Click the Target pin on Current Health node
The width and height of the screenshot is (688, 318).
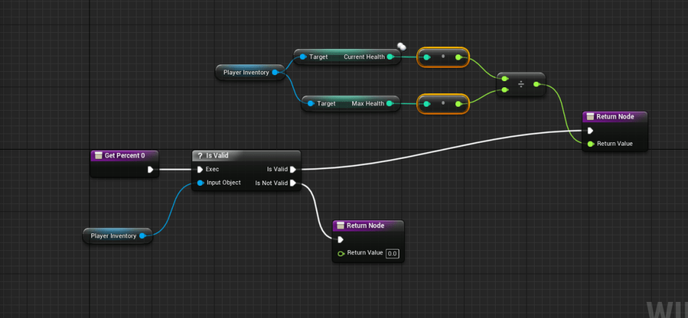pyautogui.click(x=303, y=57)
